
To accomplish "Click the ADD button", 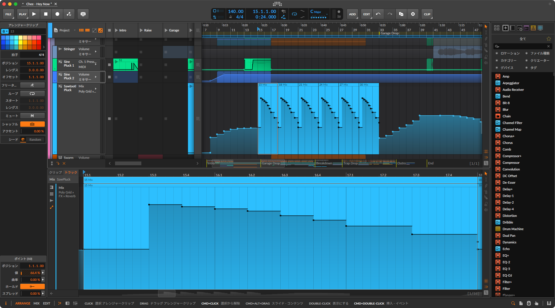I will click(352, 14).
